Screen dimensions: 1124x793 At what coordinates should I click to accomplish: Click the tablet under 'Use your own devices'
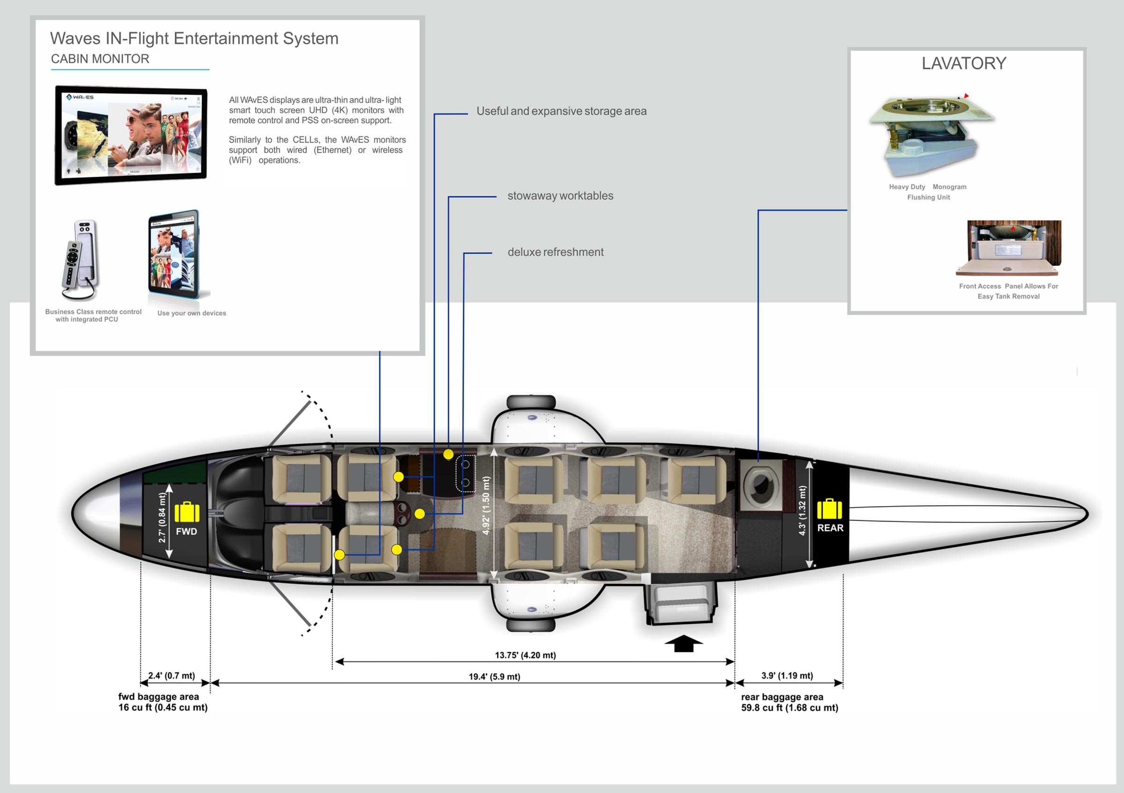[x=174, y=254]
